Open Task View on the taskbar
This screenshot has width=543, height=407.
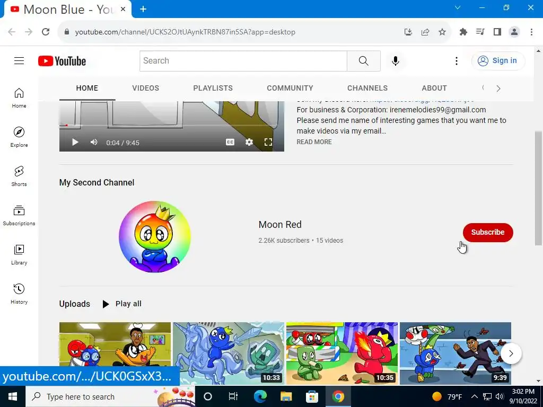tap(233, 396)
